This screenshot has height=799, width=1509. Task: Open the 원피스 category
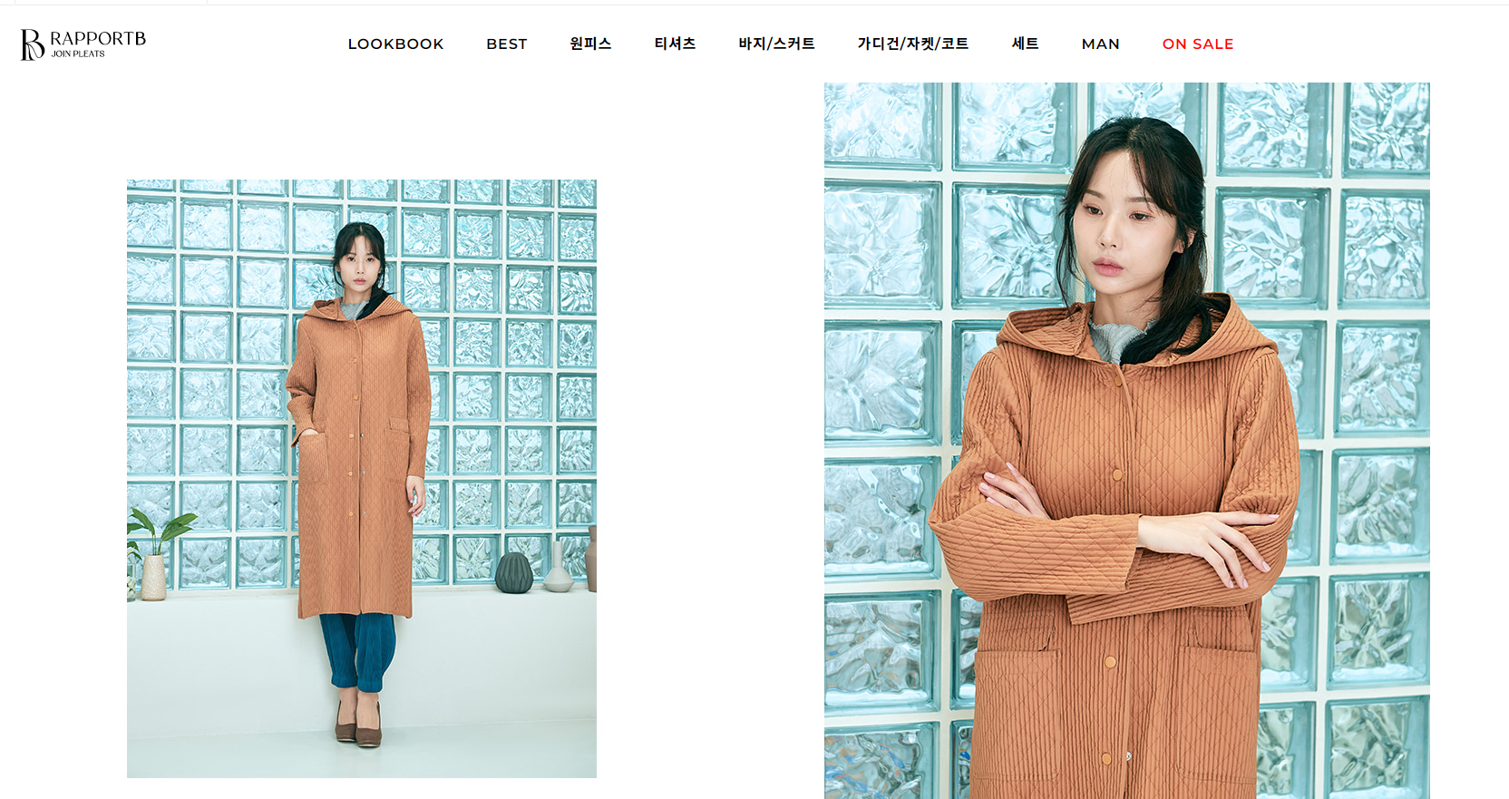[x=590, y=44]
